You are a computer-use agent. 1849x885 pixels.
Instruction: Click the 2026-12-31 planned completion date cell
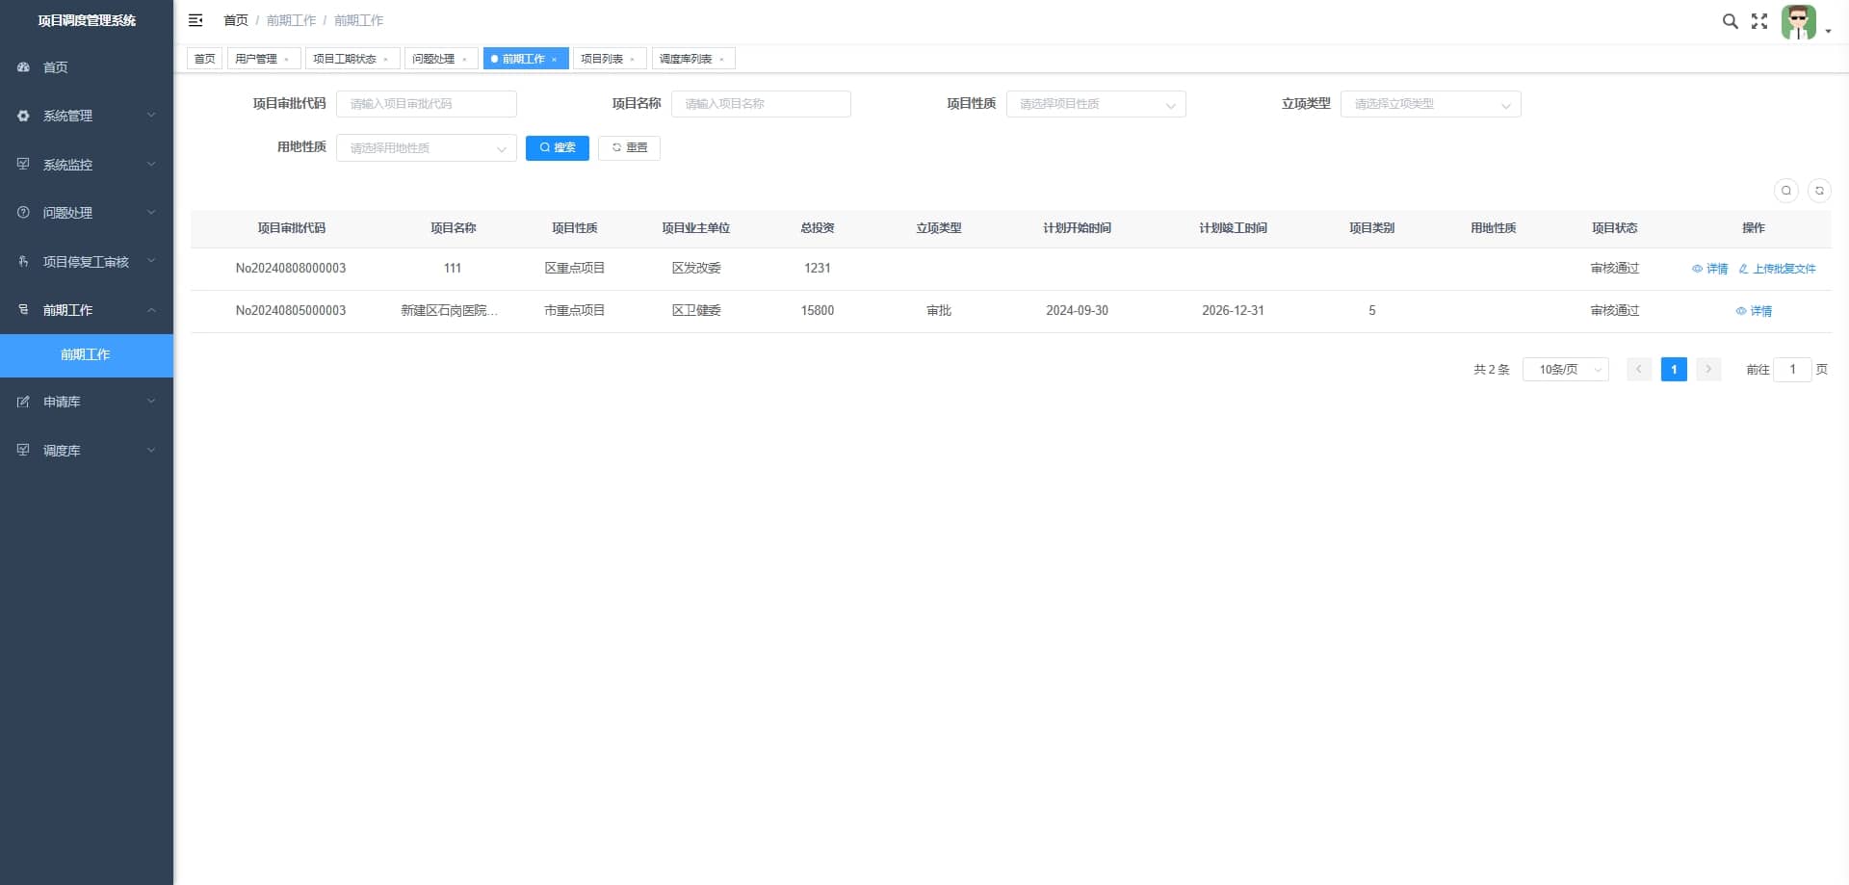pyautogui.click(x=1233, y=311)
